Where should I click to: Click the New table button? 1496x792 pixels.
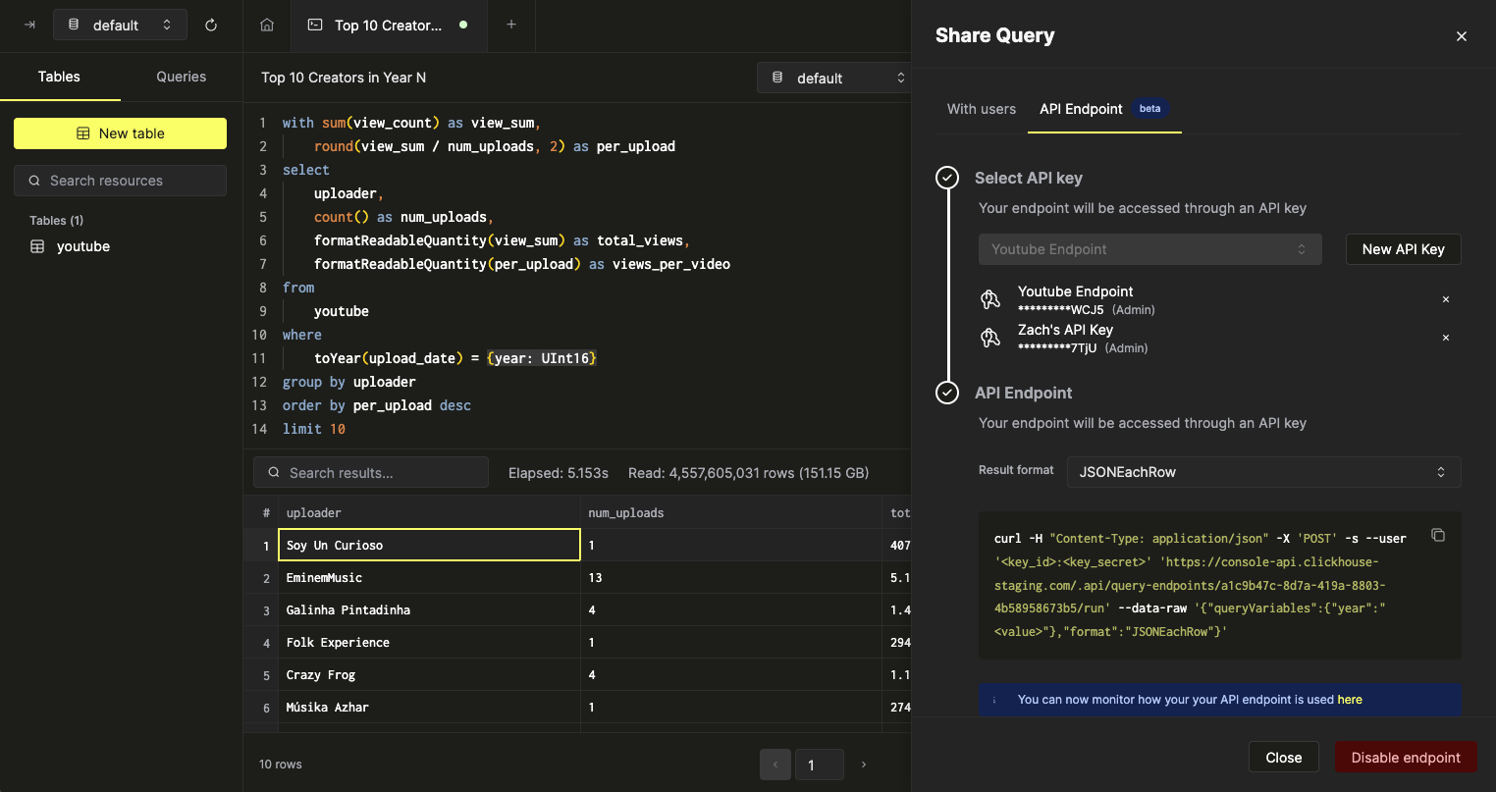(120, 132)
